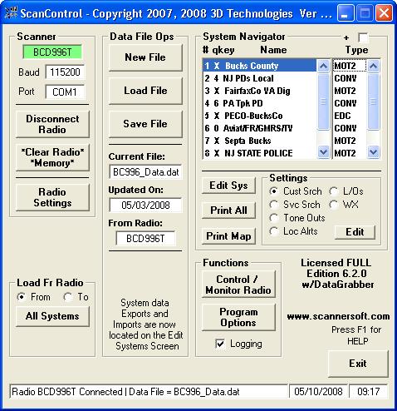Open Program Options
The image size is (397, 411).
click(x=238, y=317)
